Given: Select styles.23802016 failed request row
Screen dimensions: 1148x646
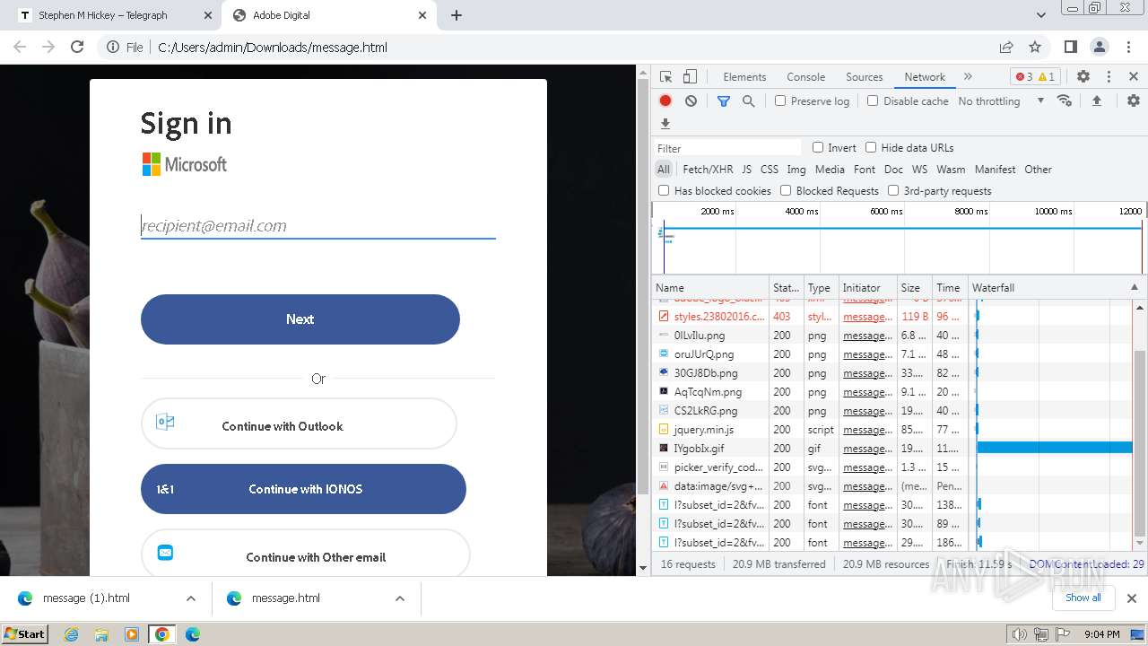Looking at the screenshot, I should coord(894,317).
